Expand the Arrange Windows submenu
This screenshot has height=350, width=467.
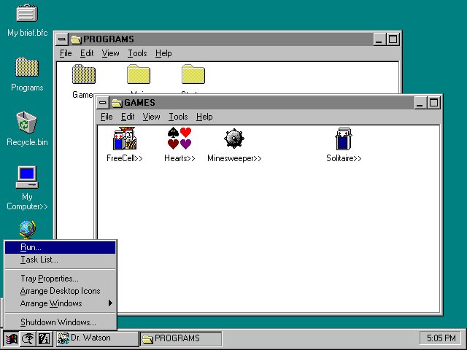(60, 303)
